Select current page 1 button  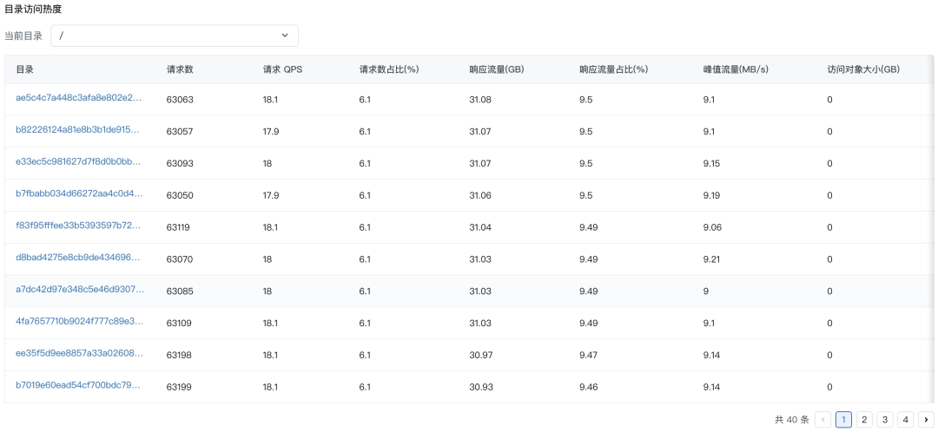click(x=843, y=420)
